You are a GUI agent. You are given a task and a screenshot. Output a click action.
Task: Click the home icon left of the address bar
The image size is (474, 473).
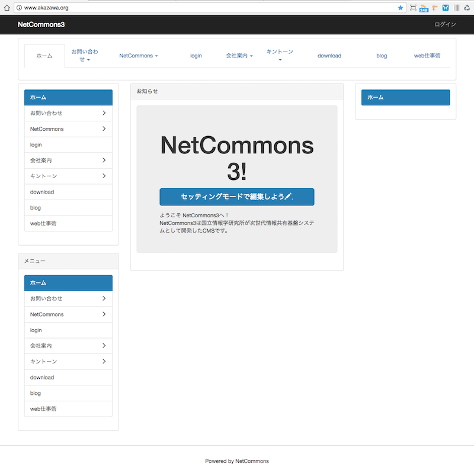click(x=7, y=8)
